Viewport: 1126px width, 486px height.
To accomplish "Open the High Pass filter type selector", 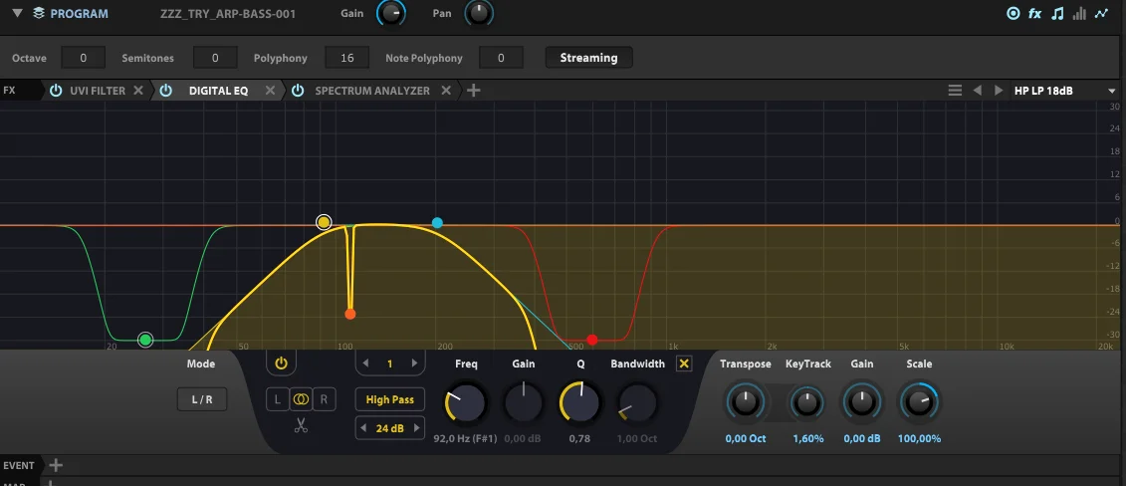I will (390, 399).
